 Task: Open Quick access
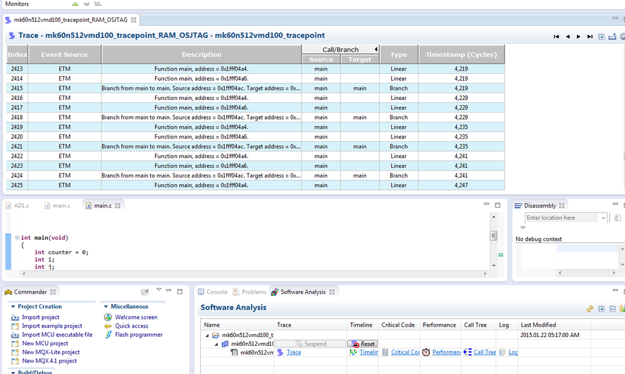click(131, 326)
